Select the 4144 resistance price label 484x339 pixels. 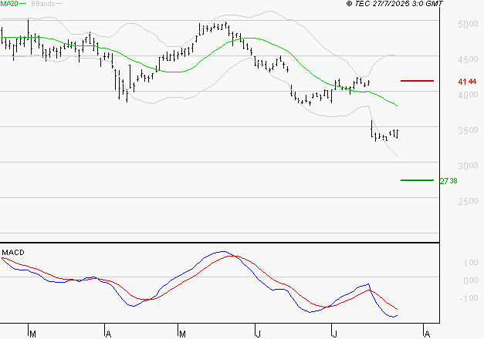point(466,82)
